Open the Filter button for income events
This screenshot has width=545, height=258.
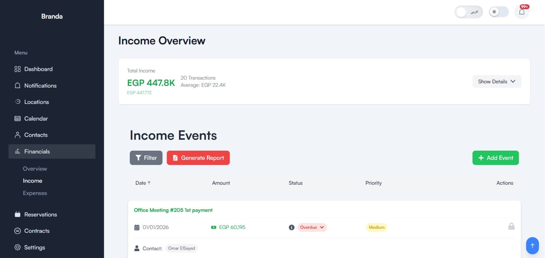146,158
